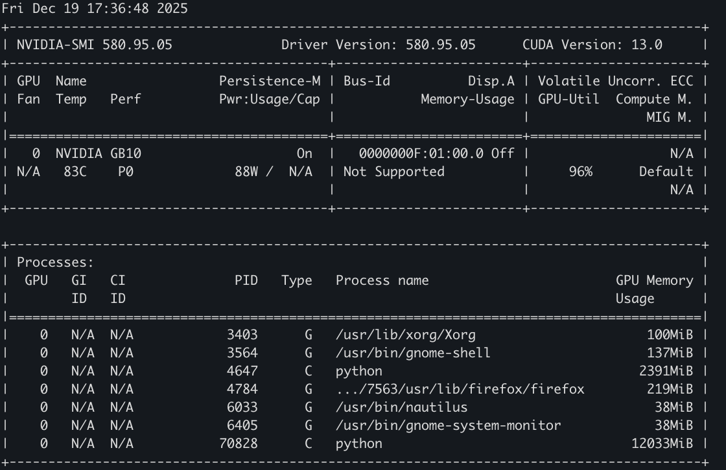Click PID 3403 in process list
The image size is (726, 470).
click(x=242, y=335)
